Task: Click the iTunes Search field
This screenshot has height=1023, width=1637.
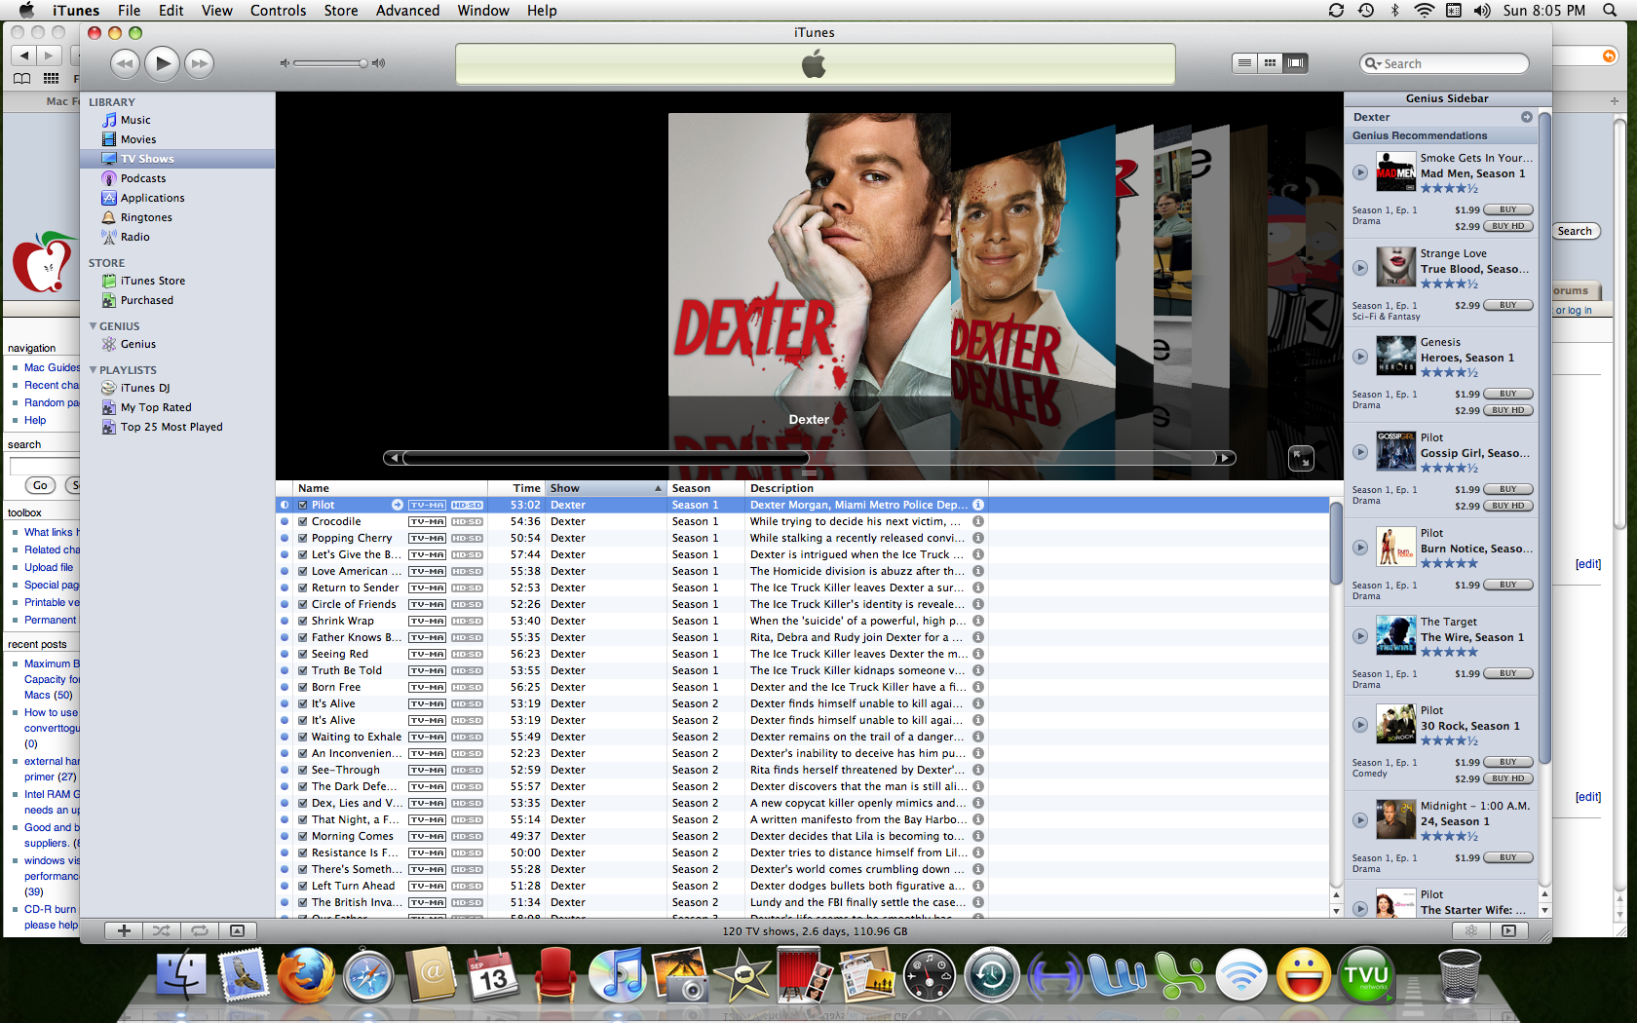Action: tap(1444, 63)
